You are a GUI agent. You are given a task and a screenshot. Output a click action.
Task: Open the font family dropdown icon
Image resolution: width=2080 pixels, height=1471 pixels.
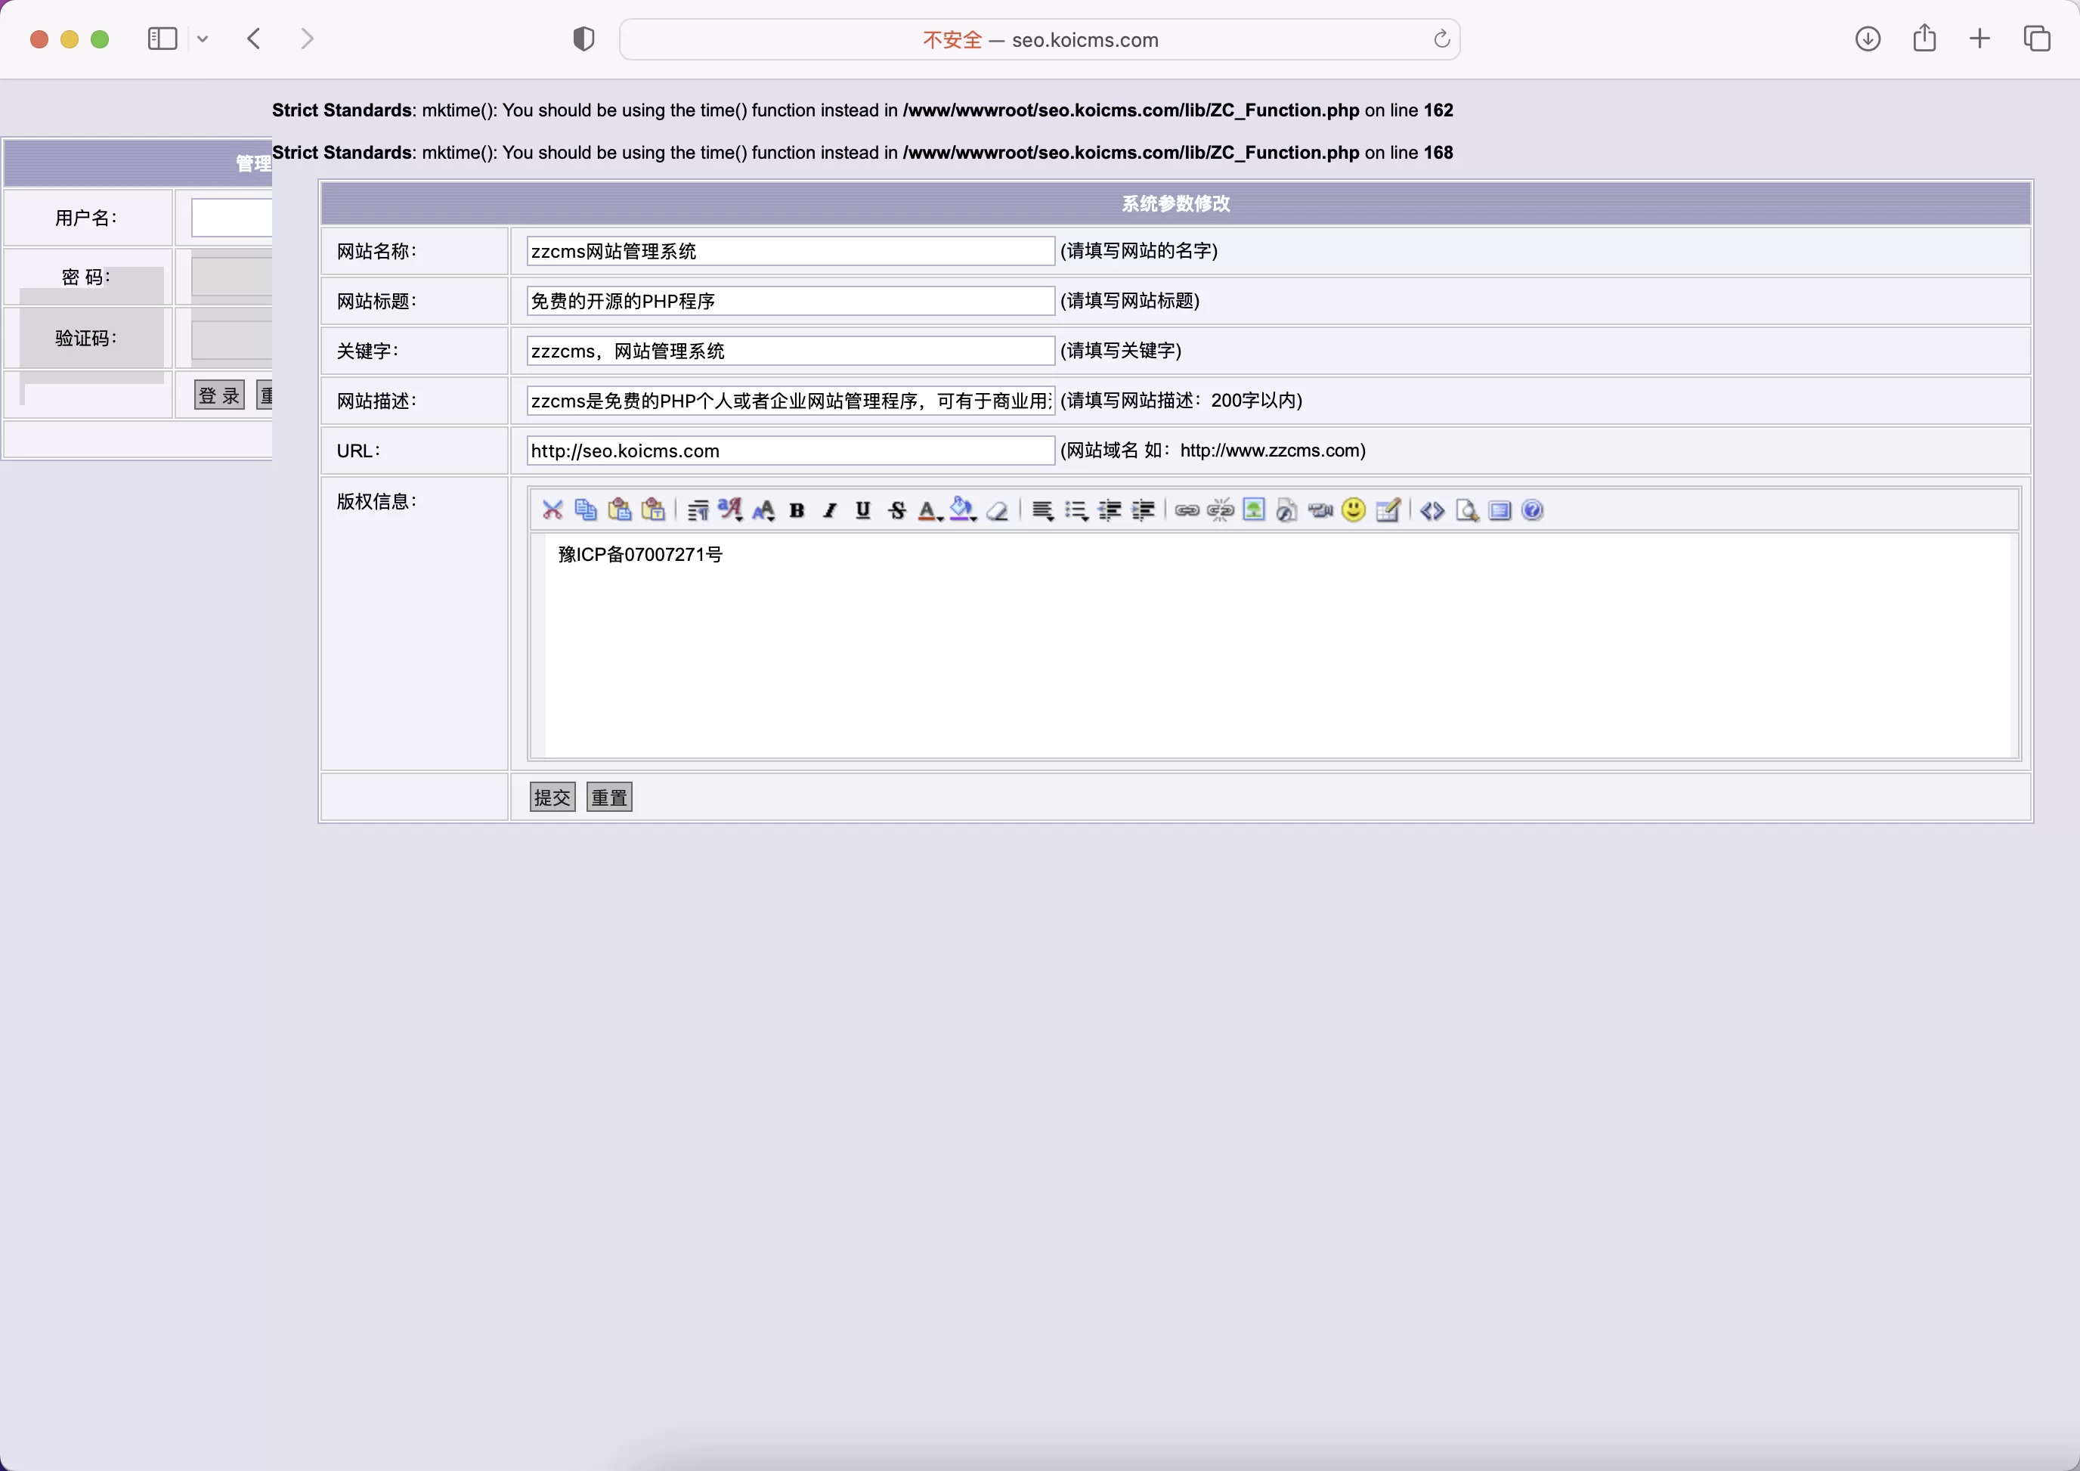(x=730, y=510)
